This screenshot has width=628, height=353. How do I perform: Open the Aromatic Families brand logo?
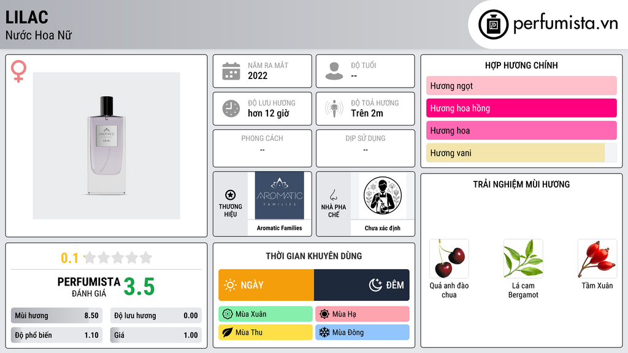click(x=279, y=195)
